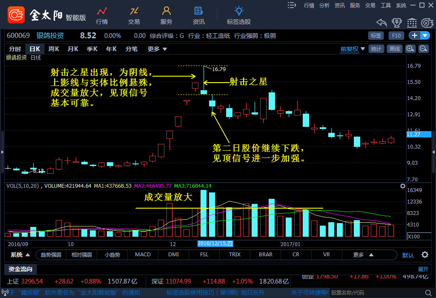Open the volume indicator settings gear
436x298 pixels.
click(x=403, y=186)
